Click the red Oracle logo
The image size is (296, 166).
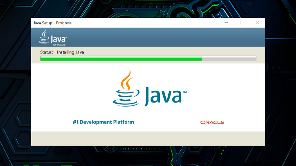pos(212,122)
